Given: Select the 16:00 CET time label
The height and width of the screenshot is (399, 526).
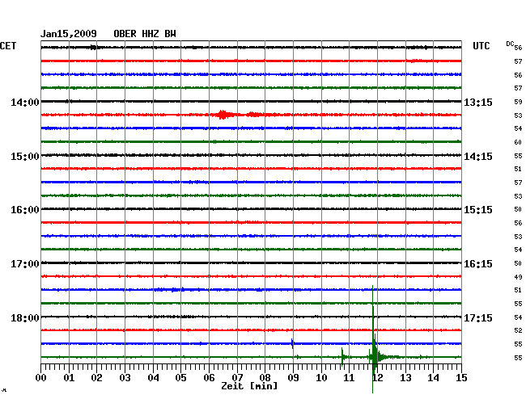Looking at the screenshot, I should (x=25, y=210).
